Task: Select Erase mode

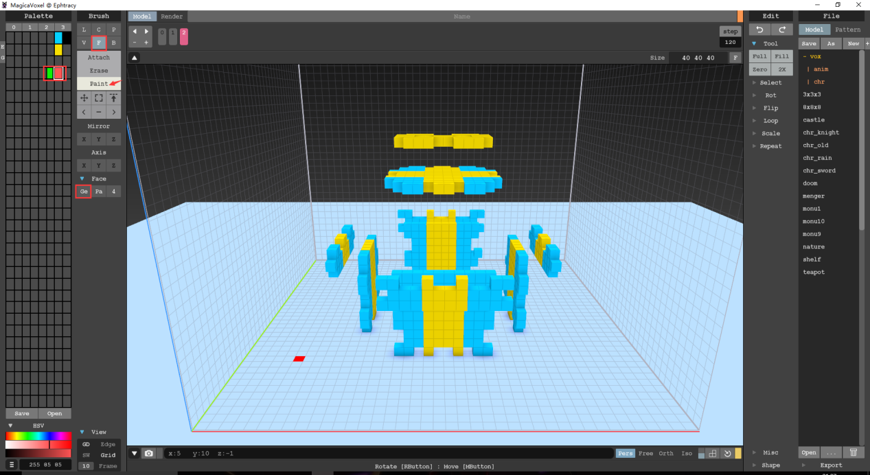Action: (99, 71)
